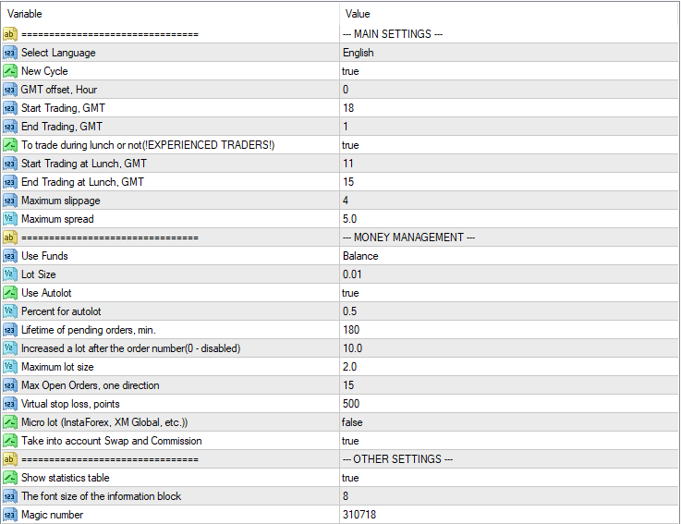Click the string icon beside MAIN SETTINGS separator
Screen dimensions: 681x524
pos(9,34)
